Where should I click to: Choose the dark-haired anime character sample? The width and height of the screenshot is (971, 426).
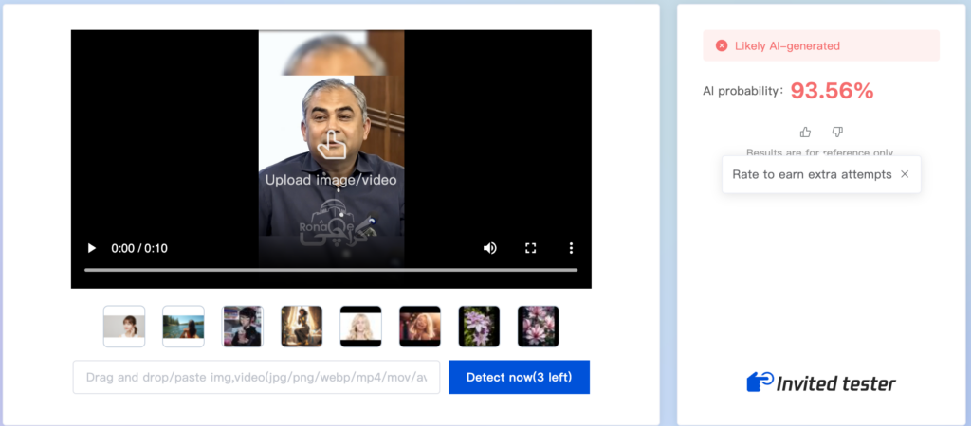click(x=243, y=326)
